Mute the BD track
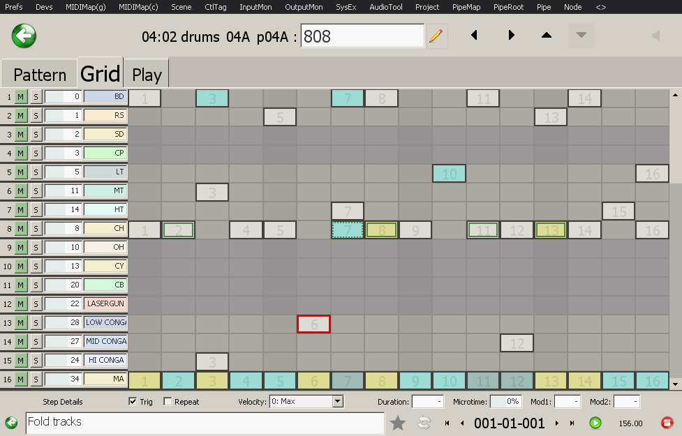Screen dimensions: 682x436 pyautogui.click(x=21, y=97)
